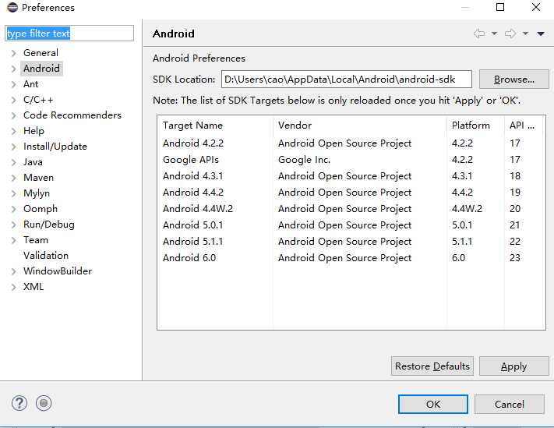Viewport: 554px width, 428px height.
Task: Expand the Code Recommenders node
Action: pyautogui.click(x=14, y=115)
